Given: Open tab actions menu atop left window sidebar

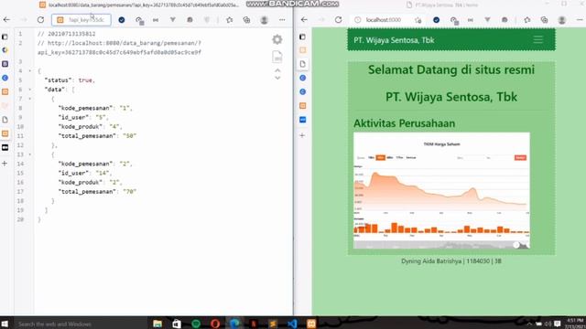Looking at the screenshot, I should (5, 37).
